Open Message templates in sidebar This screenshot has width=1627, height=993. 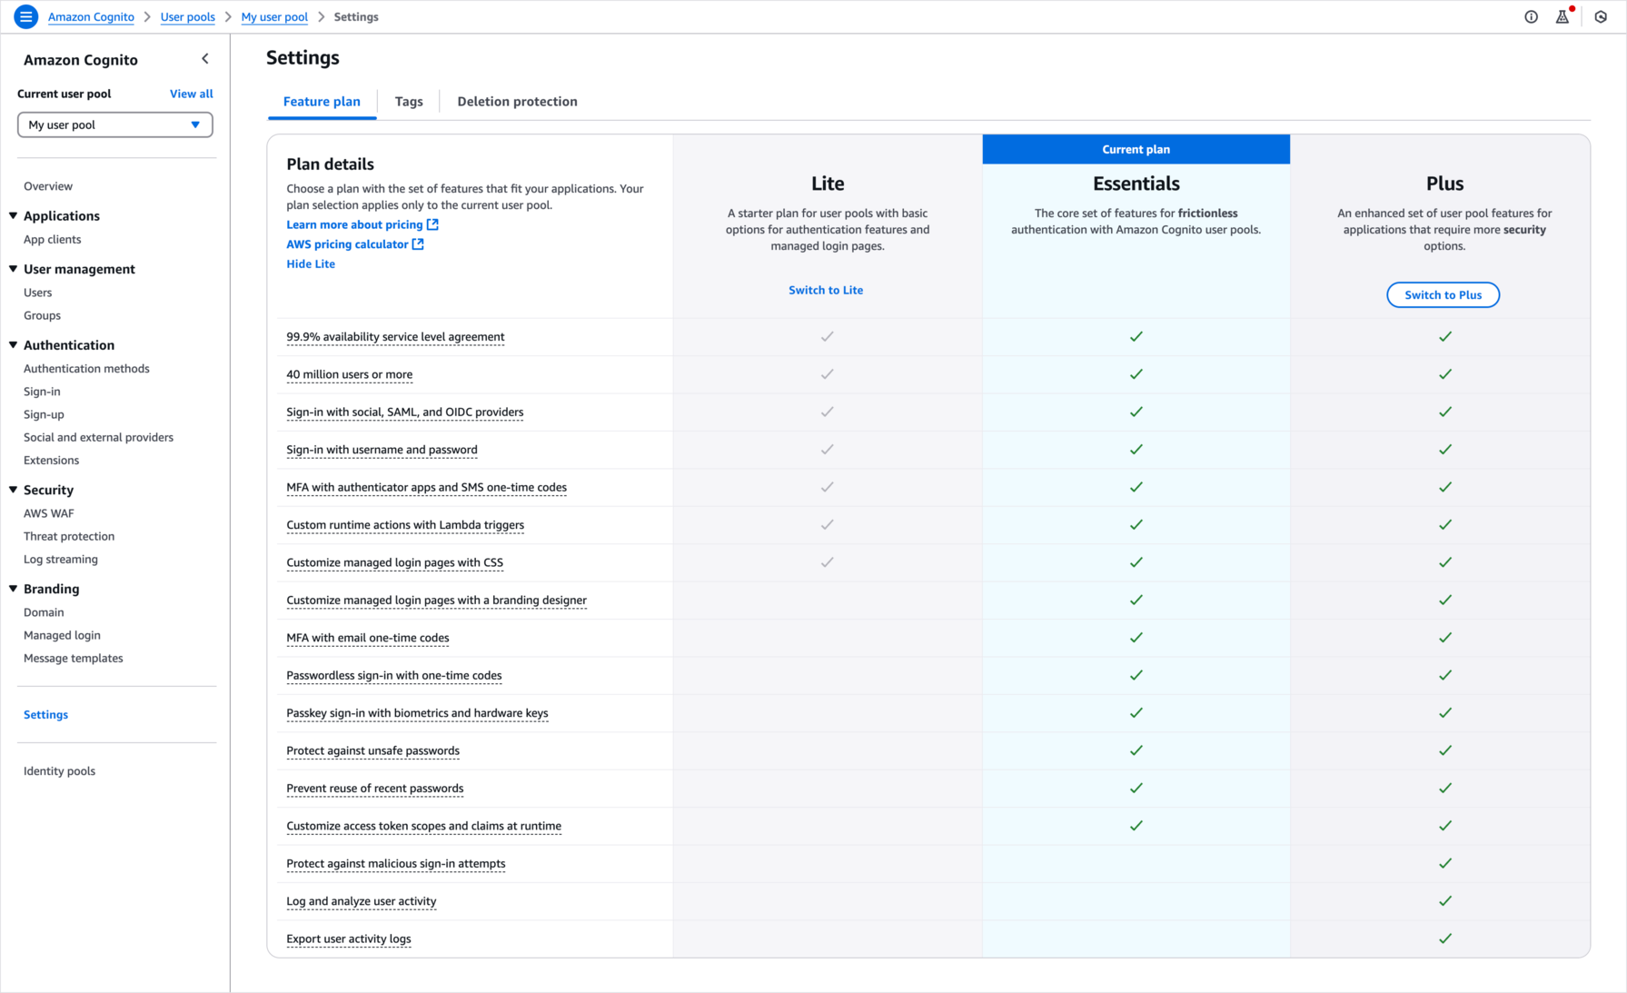74,659
